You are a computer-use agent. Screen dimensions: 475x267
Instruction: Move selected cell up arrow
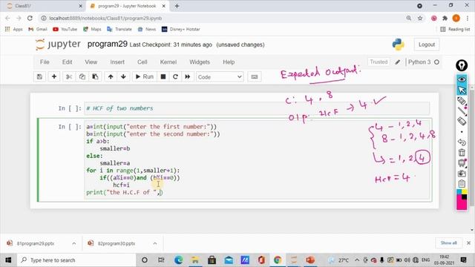click(x=111, y=77)
